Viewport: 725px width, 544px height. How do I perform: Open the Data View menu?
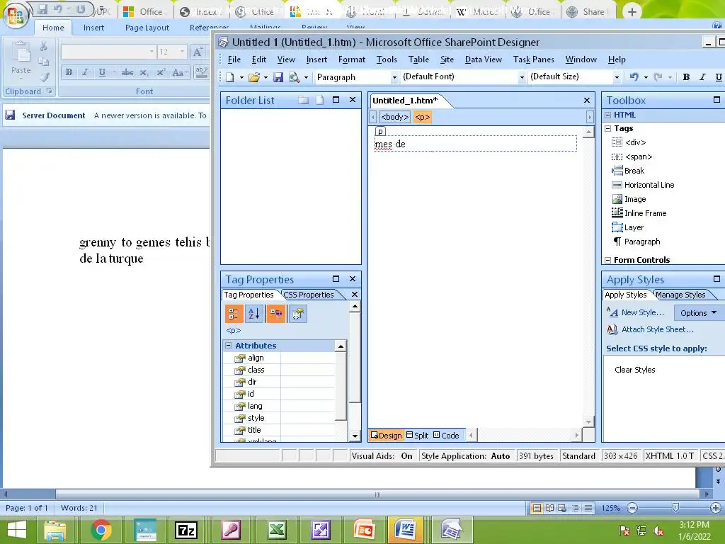(x=483, y=59)
